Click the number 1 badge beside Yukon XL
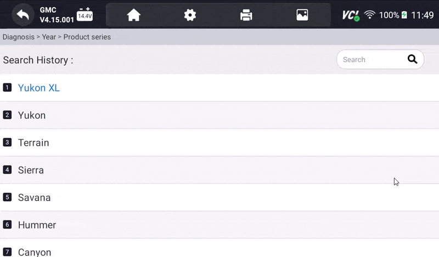The image size is (439, 257). (x=7, y=88)
